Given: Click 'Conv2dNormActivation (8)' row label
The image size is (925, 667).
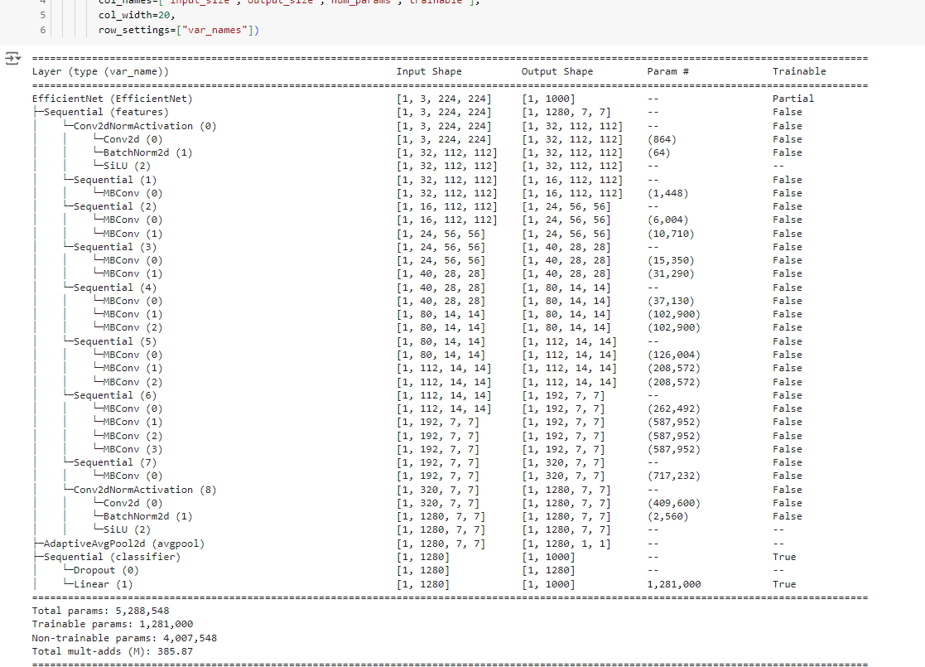Looking at the screenshot, I should [x=145, y=490].
